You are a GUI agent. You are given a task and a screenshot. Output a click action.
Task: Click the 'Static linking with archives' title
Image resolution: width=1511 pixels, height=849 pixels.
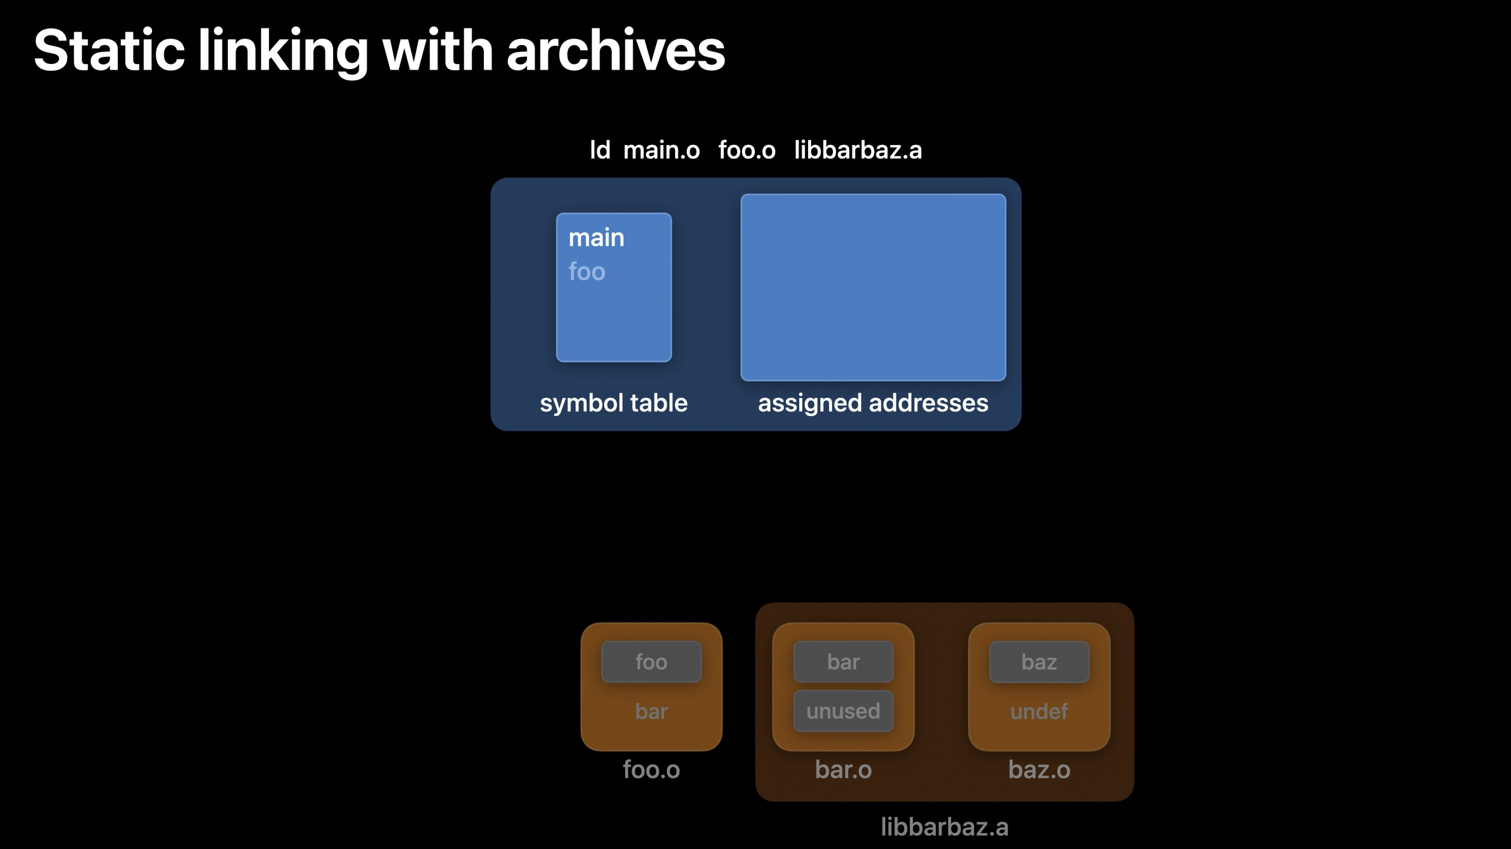coord(379,51)
